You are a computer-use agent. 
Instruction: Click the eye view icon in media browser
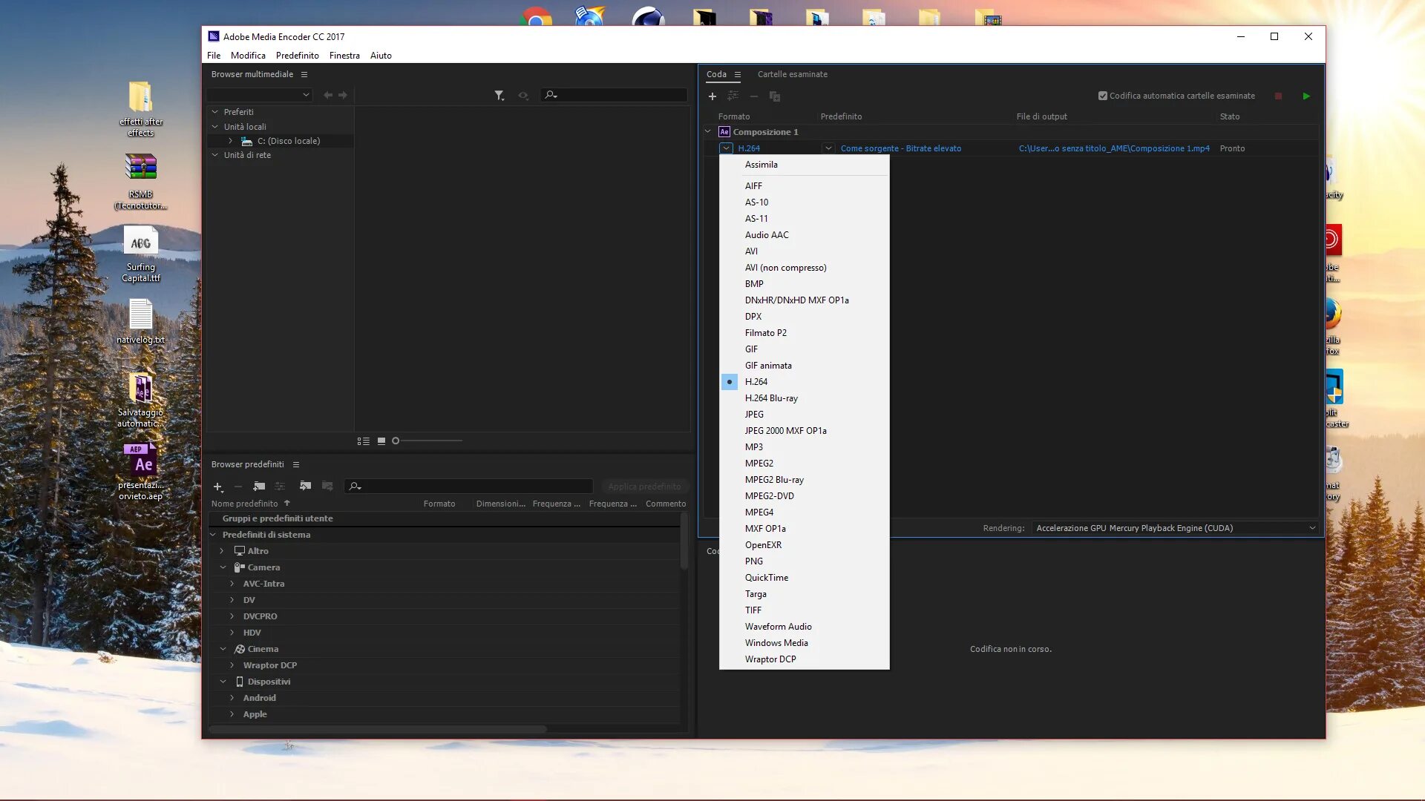pos(523,95)
